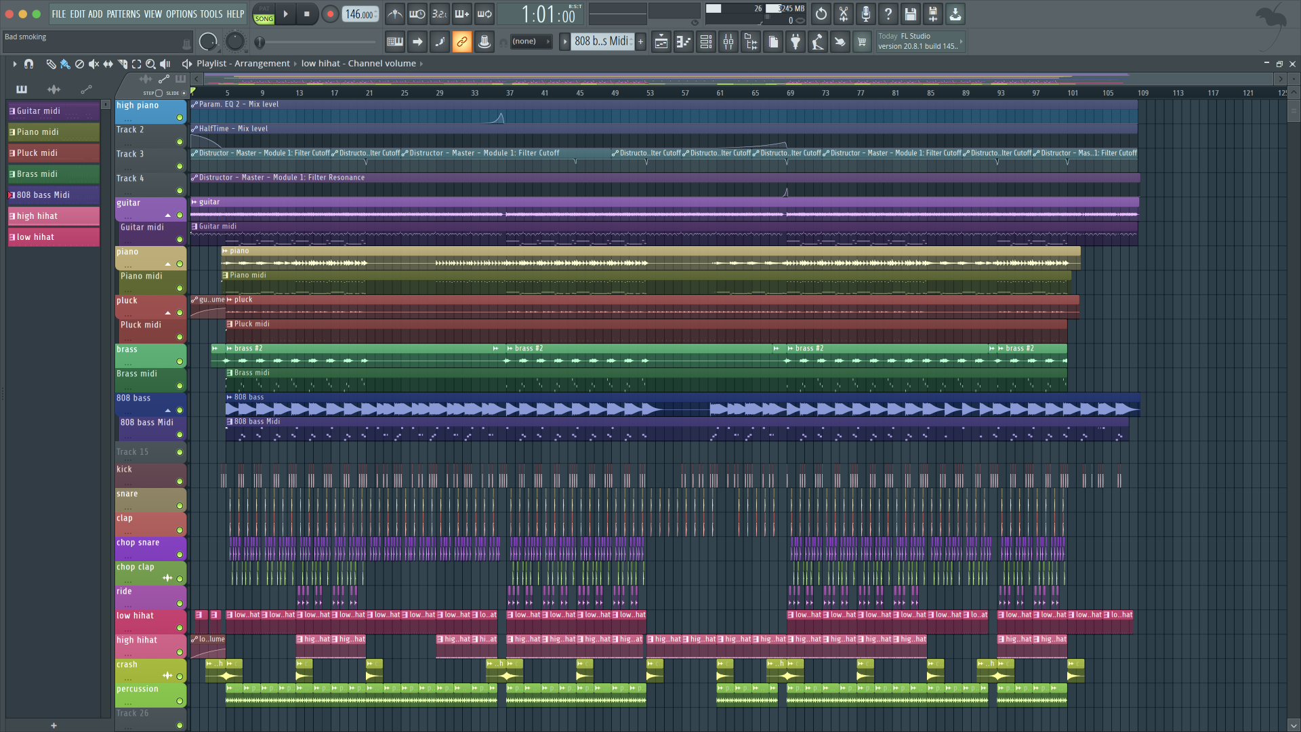Open the audio editor scissors tool

click(844, 14)
